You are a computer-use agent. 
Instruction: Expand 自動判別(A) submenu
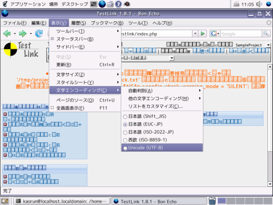click(162, 91)
